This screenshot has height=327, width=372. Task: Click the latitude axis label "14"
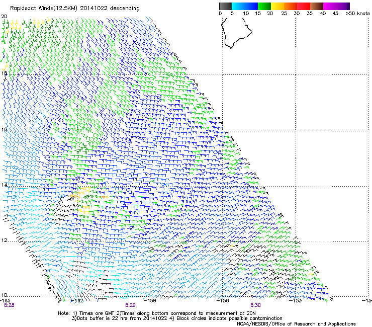coord(4,185)
